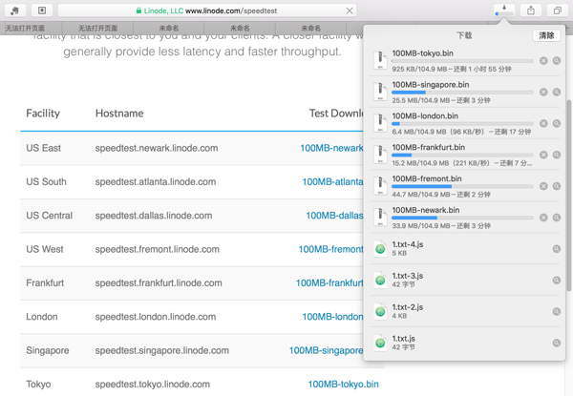Click the 100MB-tokyo.bin file icon in downloads

point(380,60)
